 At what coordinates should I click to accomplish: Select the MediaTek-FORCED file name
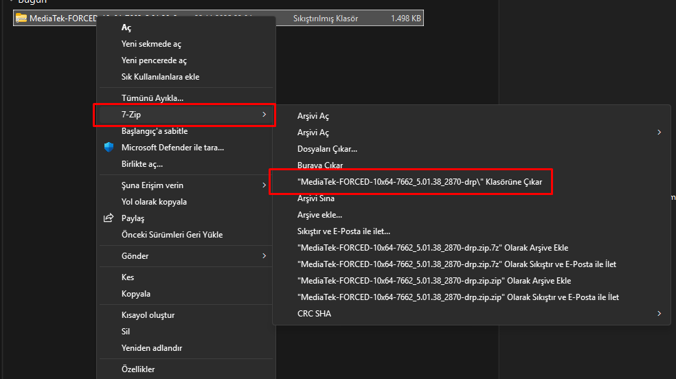pos(63,19)
